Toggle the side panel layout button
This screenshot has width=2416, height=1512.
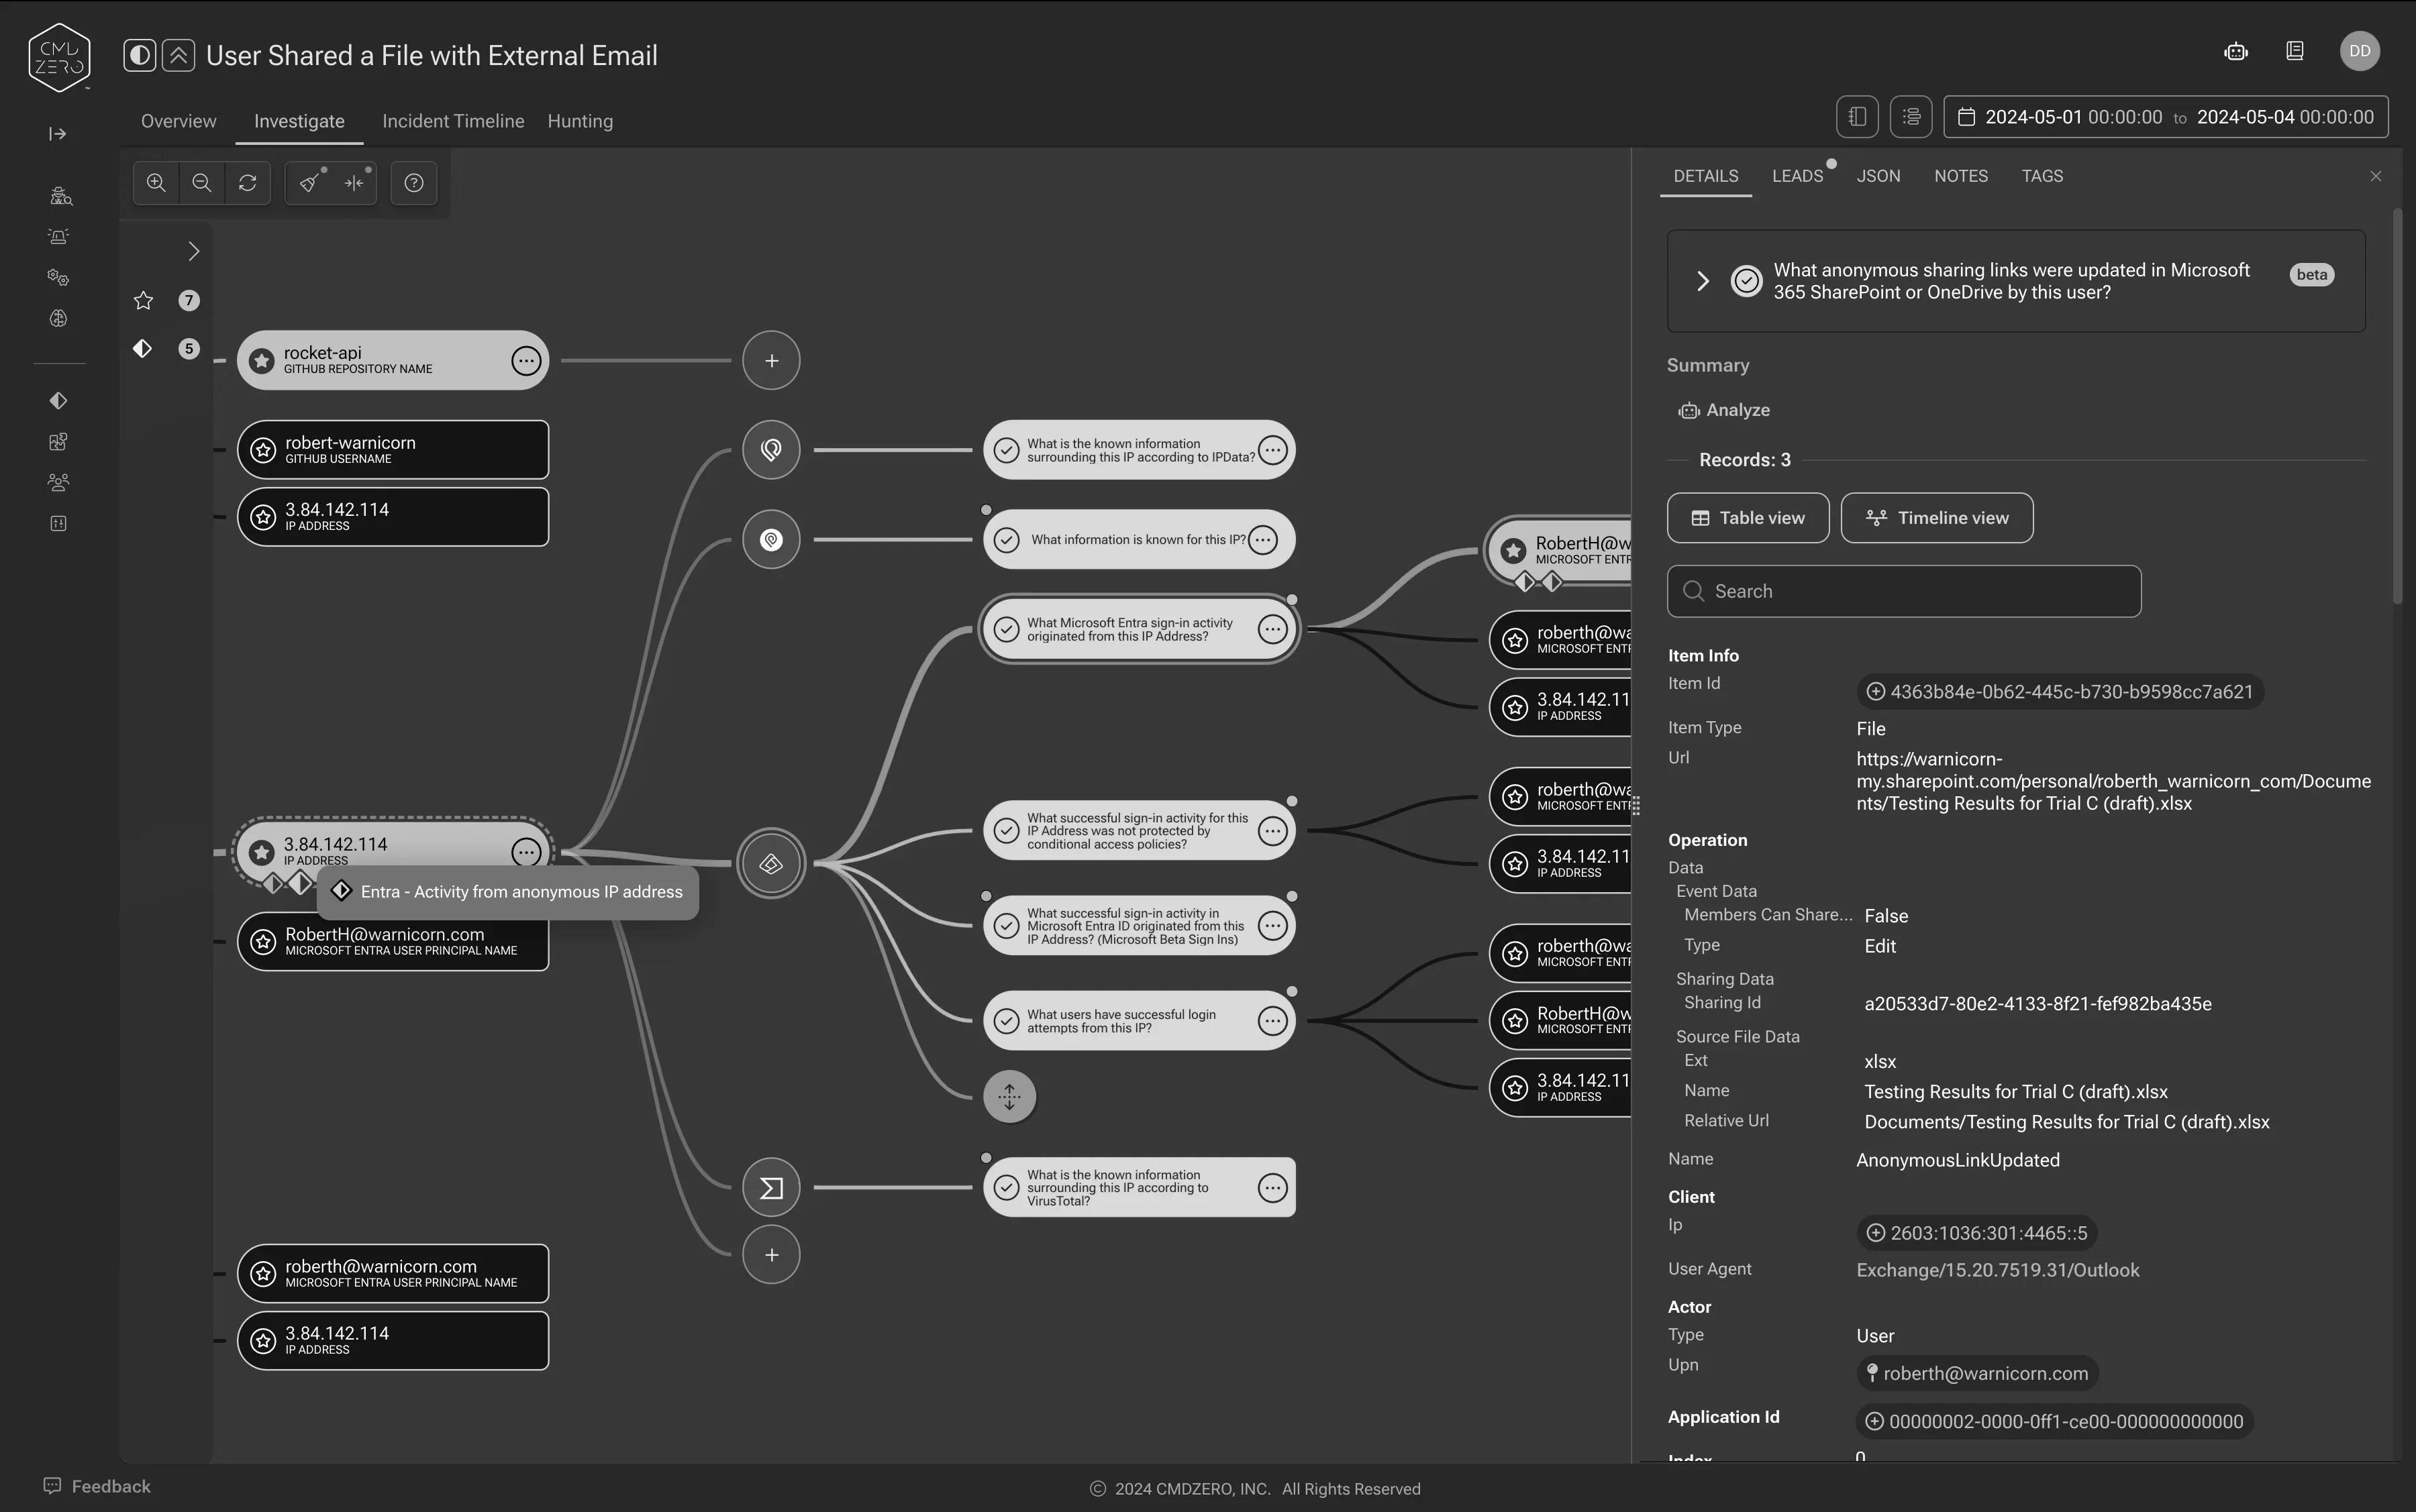coord(1858,117)
